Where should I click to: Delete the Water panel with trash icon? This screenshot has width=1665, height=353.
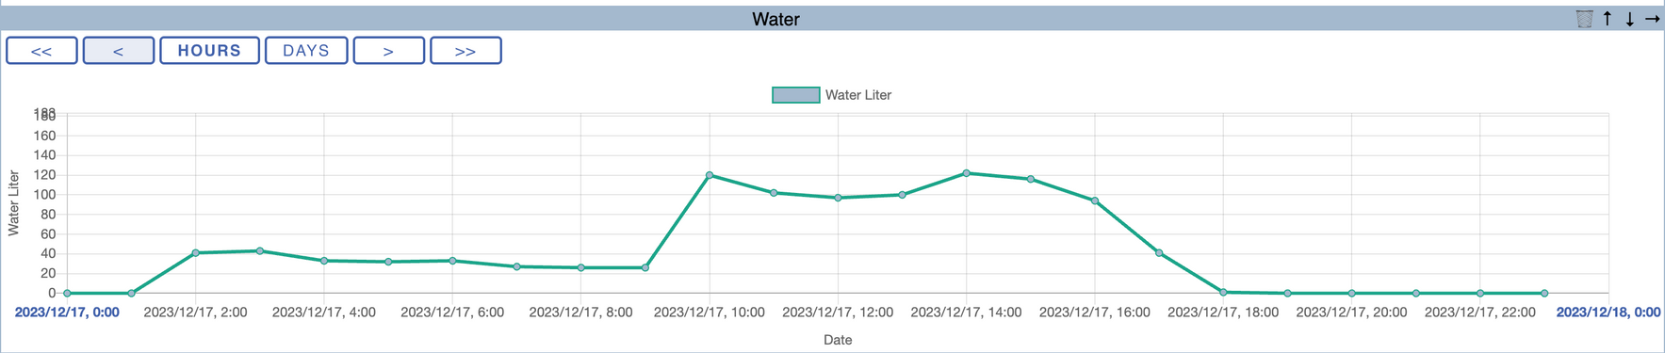click(1584, 19)
